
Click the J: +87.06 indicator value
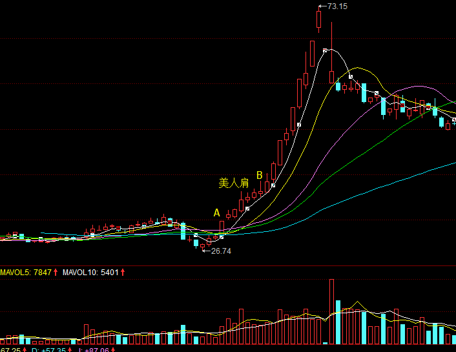(x=97, y=349)
